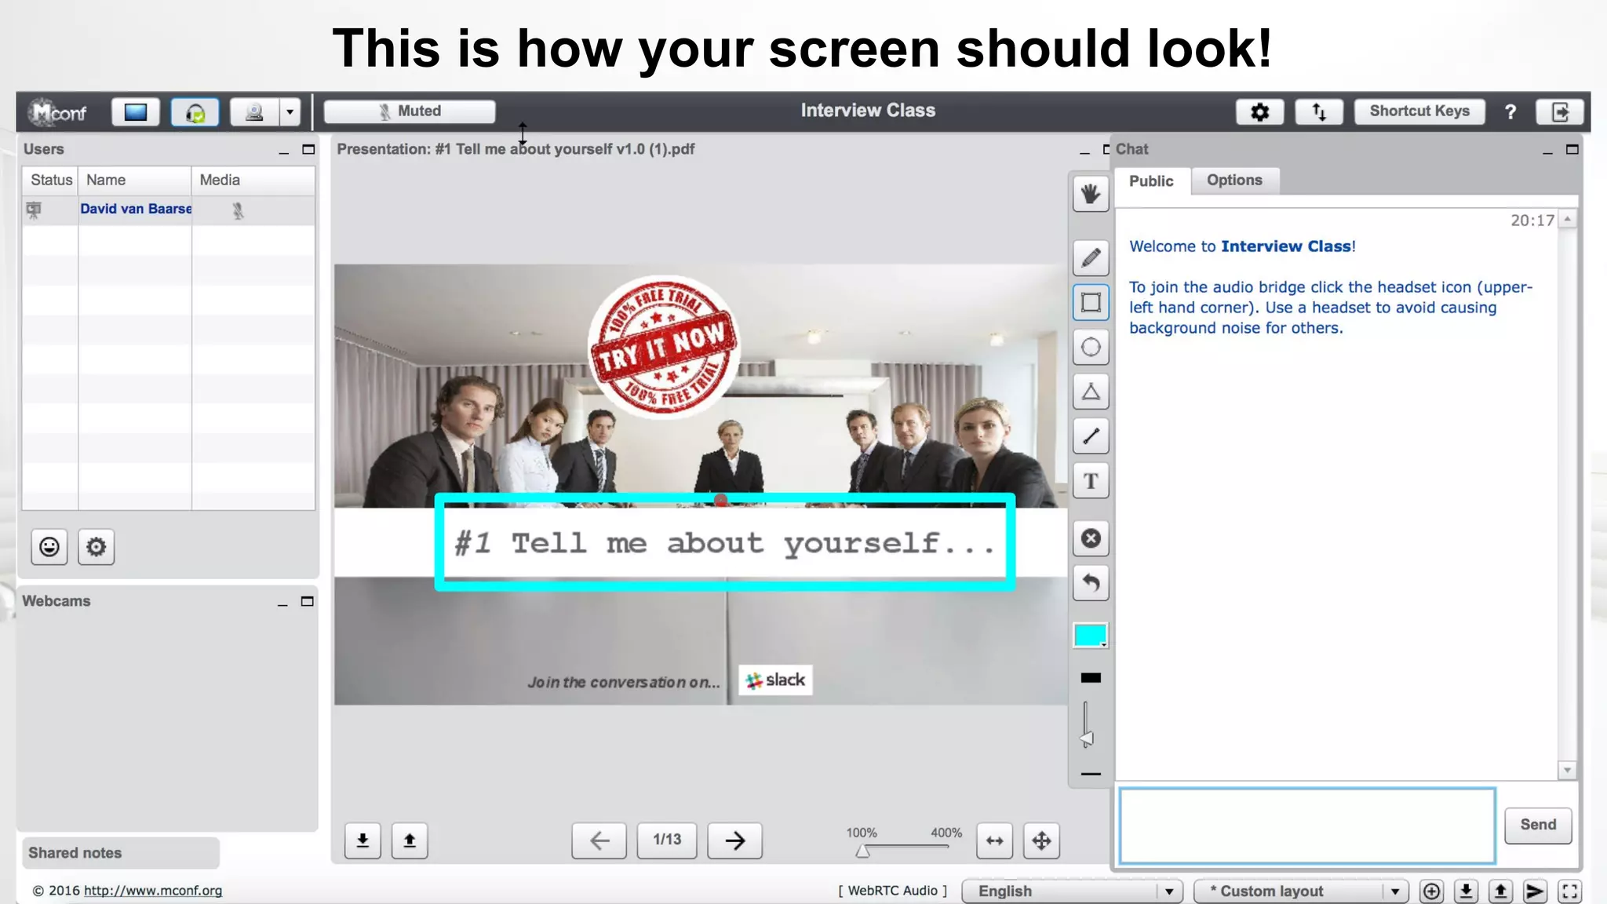This screenshot has height=904, width=1607.
Task: Activate the text annotation tool
Action: 1091,481
